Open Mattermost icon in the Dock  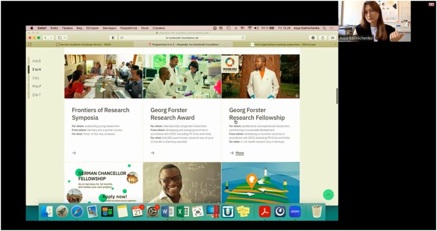point(280,212)
